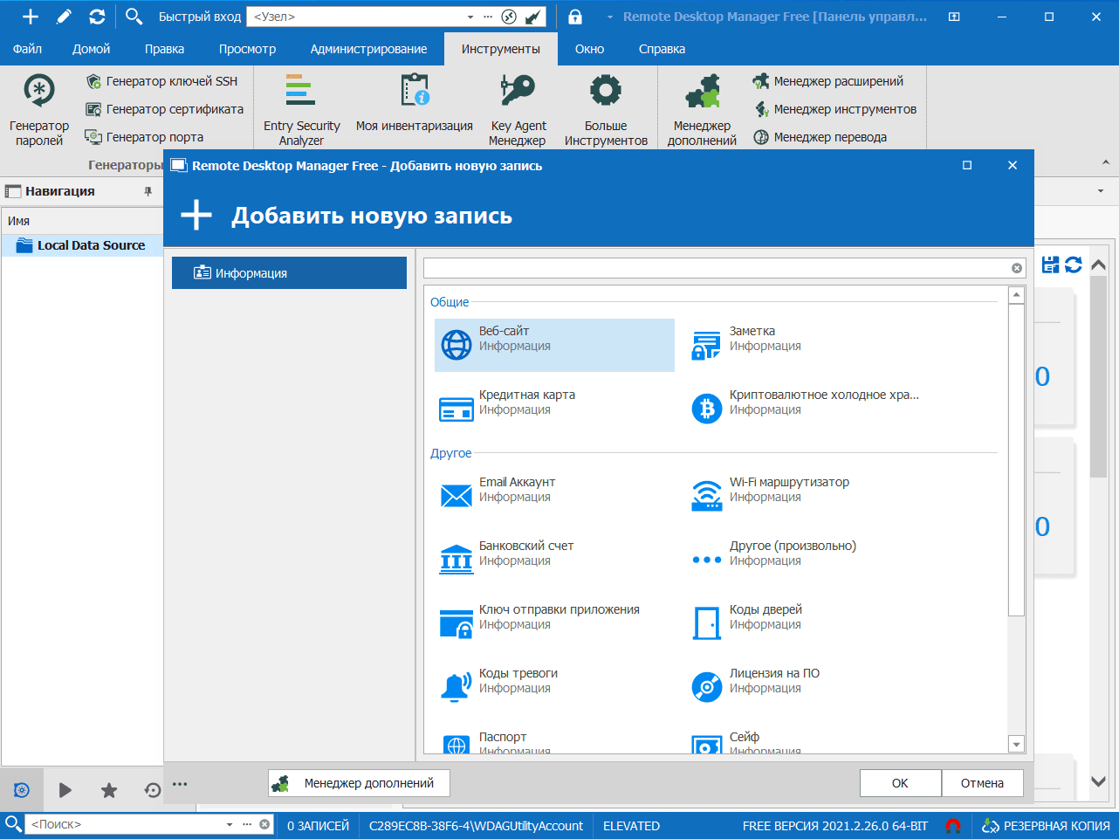
Task: Switch to the Домой ribbon tab
Action: 92,49
